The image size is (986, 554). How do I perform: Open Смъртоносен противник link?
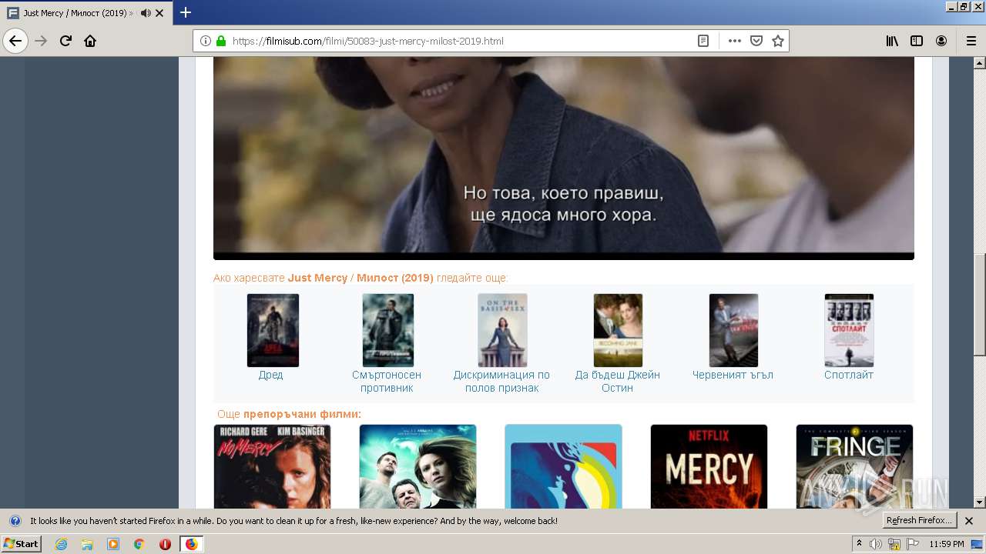[387, 381]
